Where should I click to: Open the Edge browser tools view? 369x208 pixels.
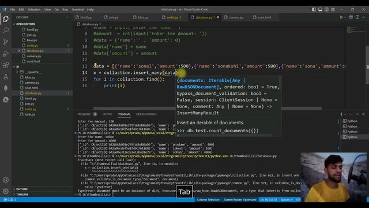click(x=6, y=100)
